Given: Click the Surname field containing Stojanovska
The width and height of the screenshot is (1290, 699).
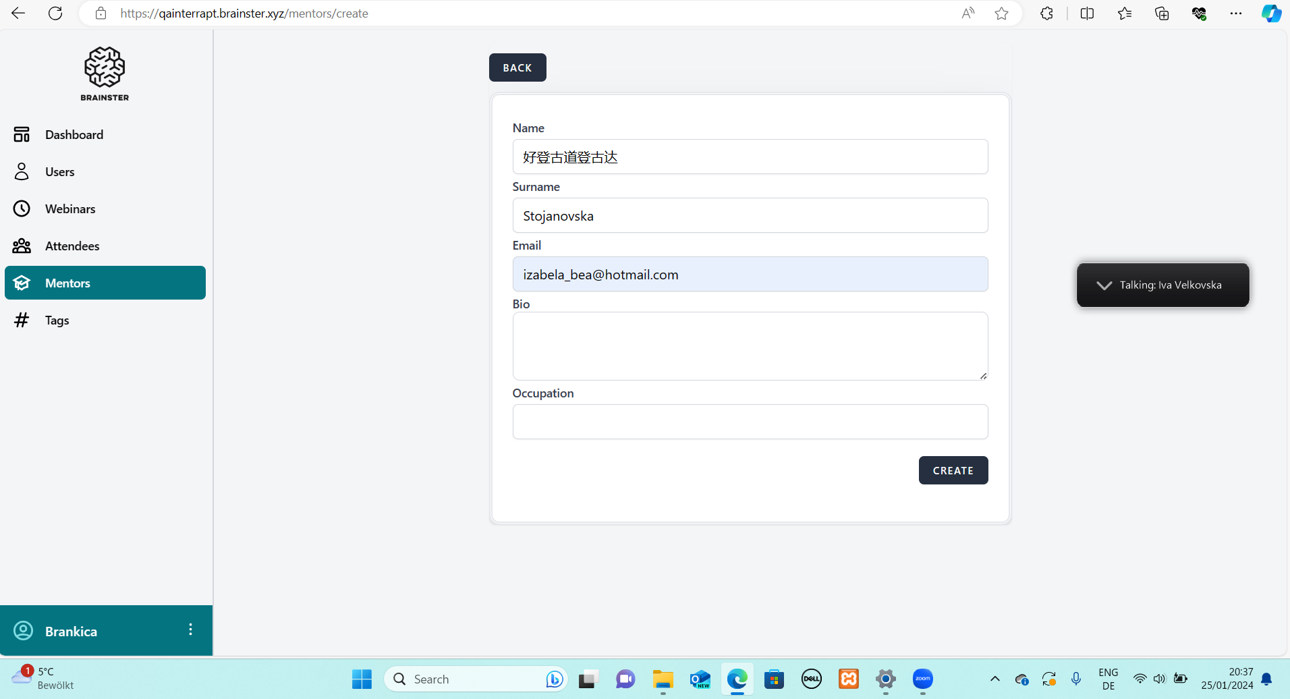Looking at the screenshot, I should (x=750, y=216).
